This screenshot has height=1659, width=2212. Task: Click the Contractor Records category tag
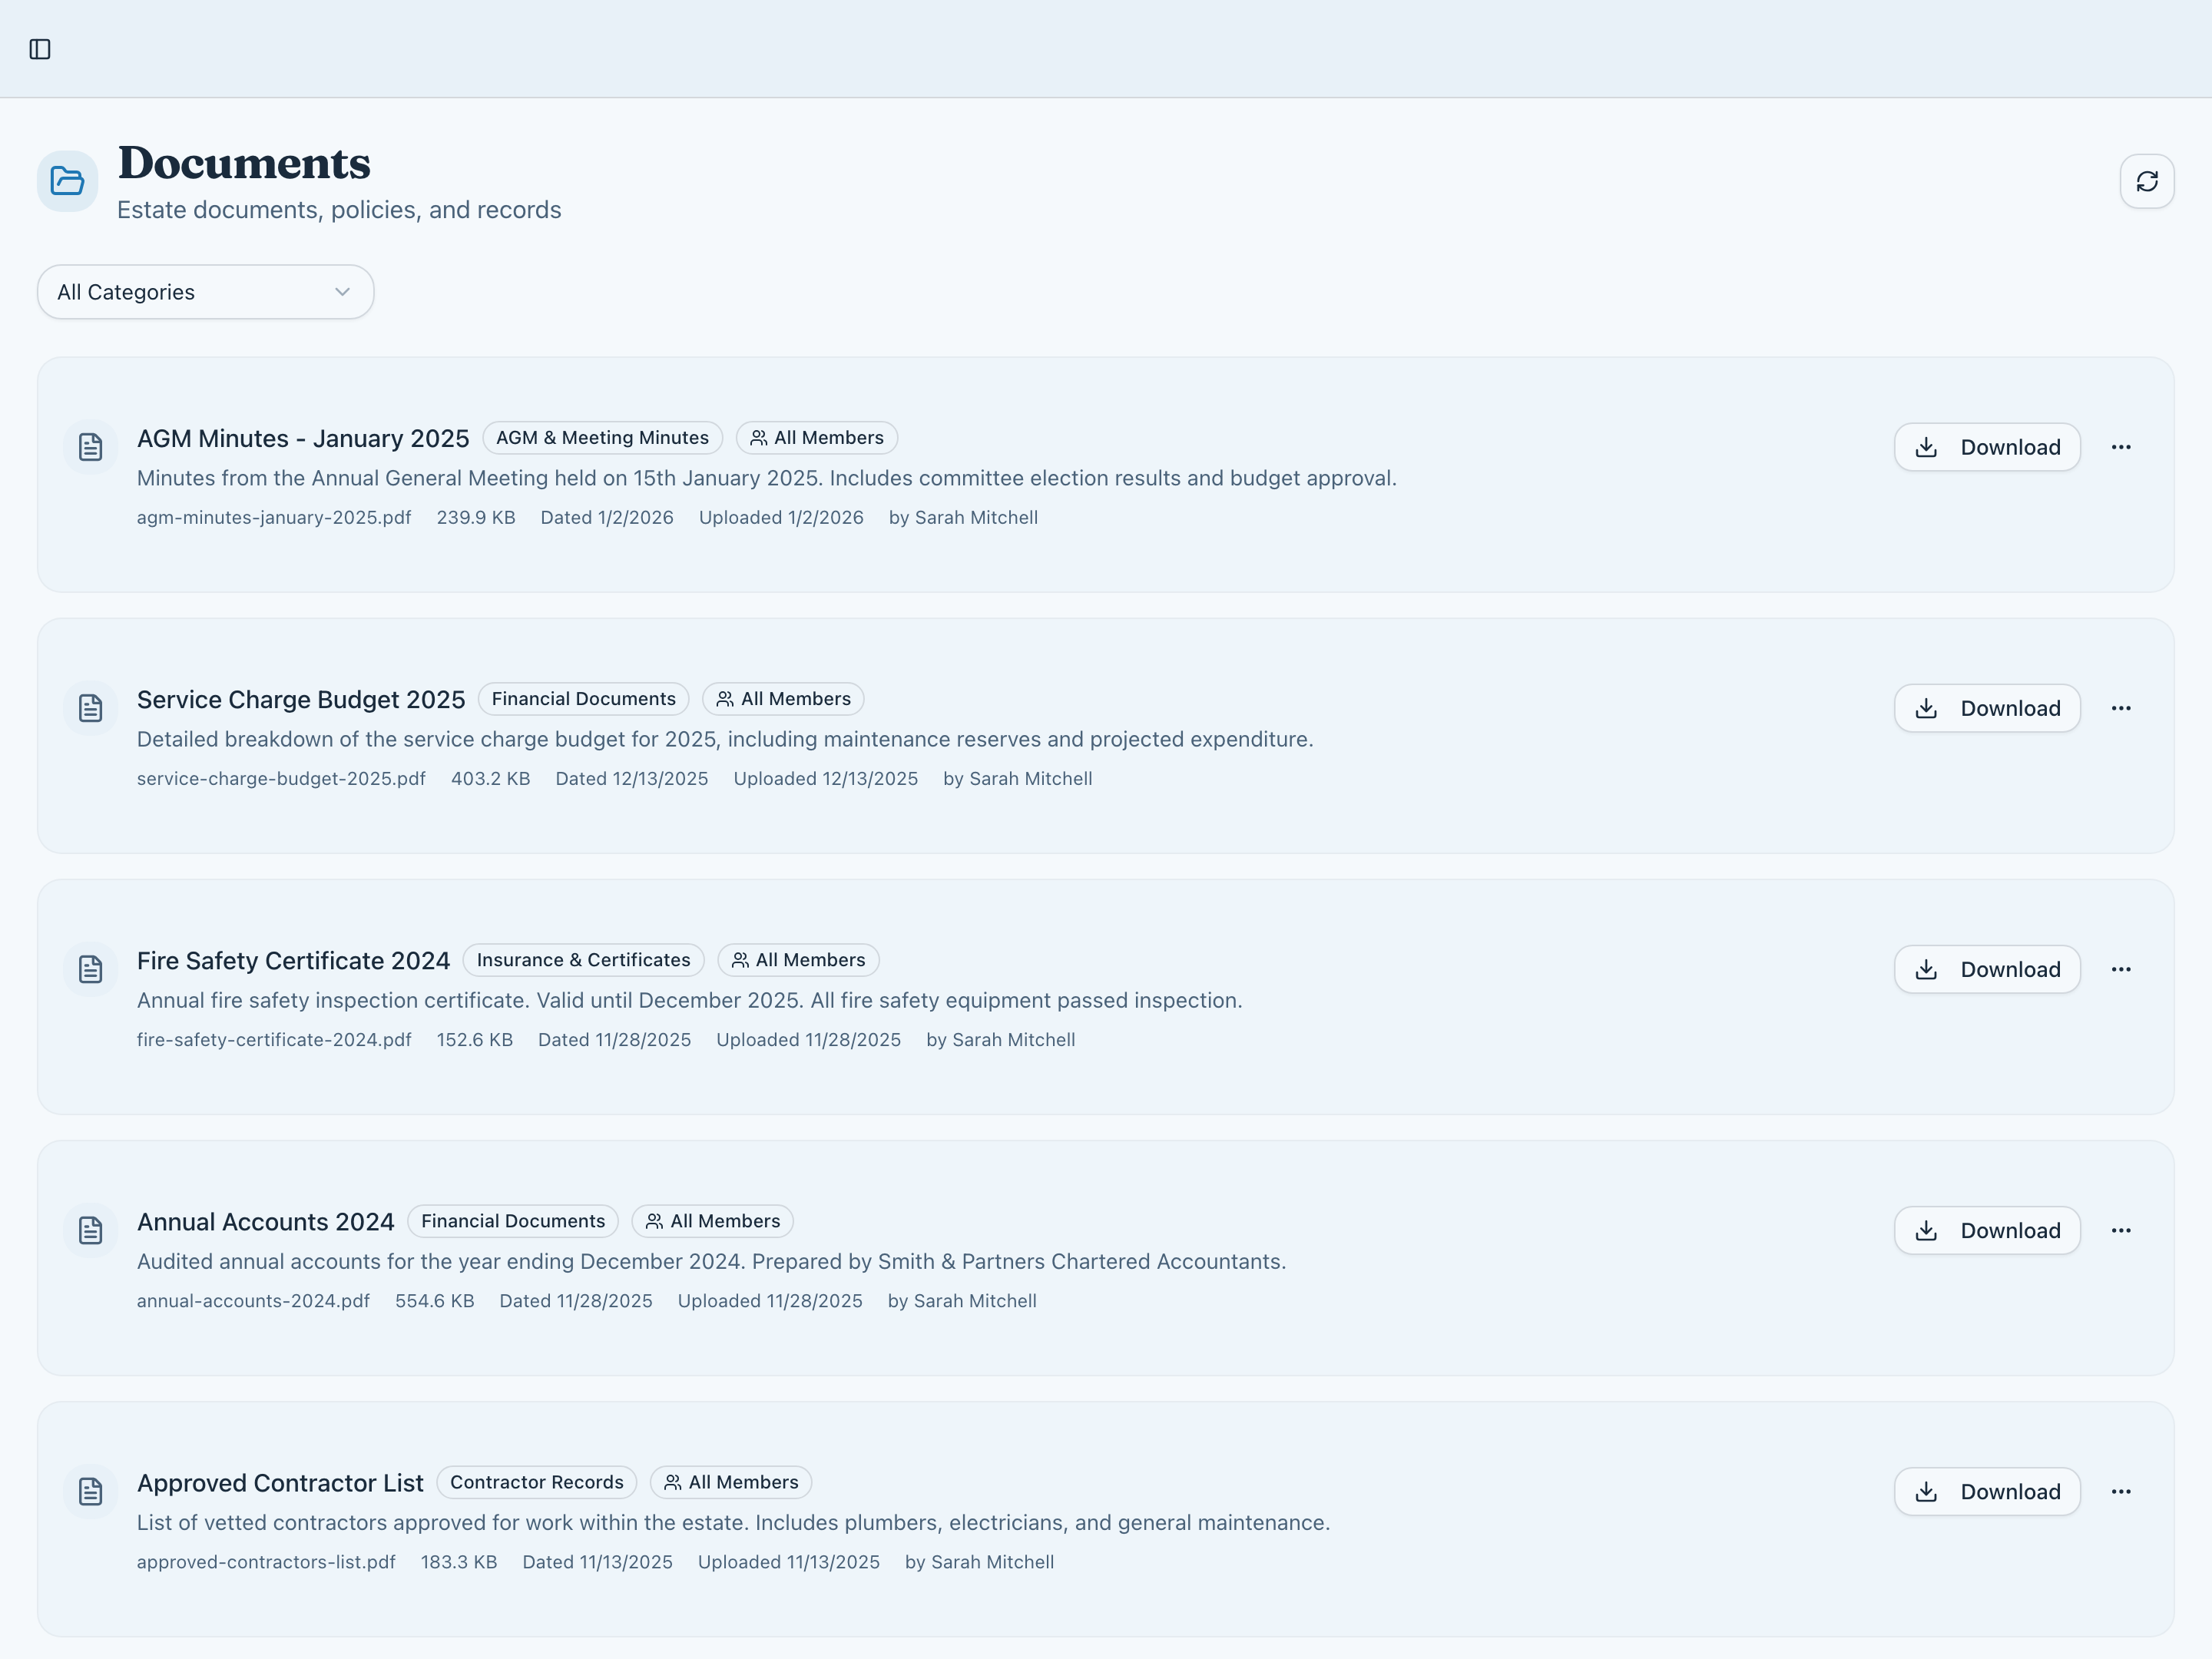point(536,1482)
